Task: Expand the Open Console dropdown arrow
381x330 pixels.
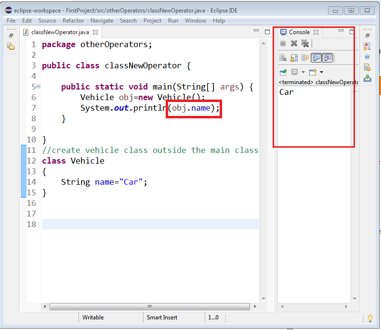Action: (321, 72)
